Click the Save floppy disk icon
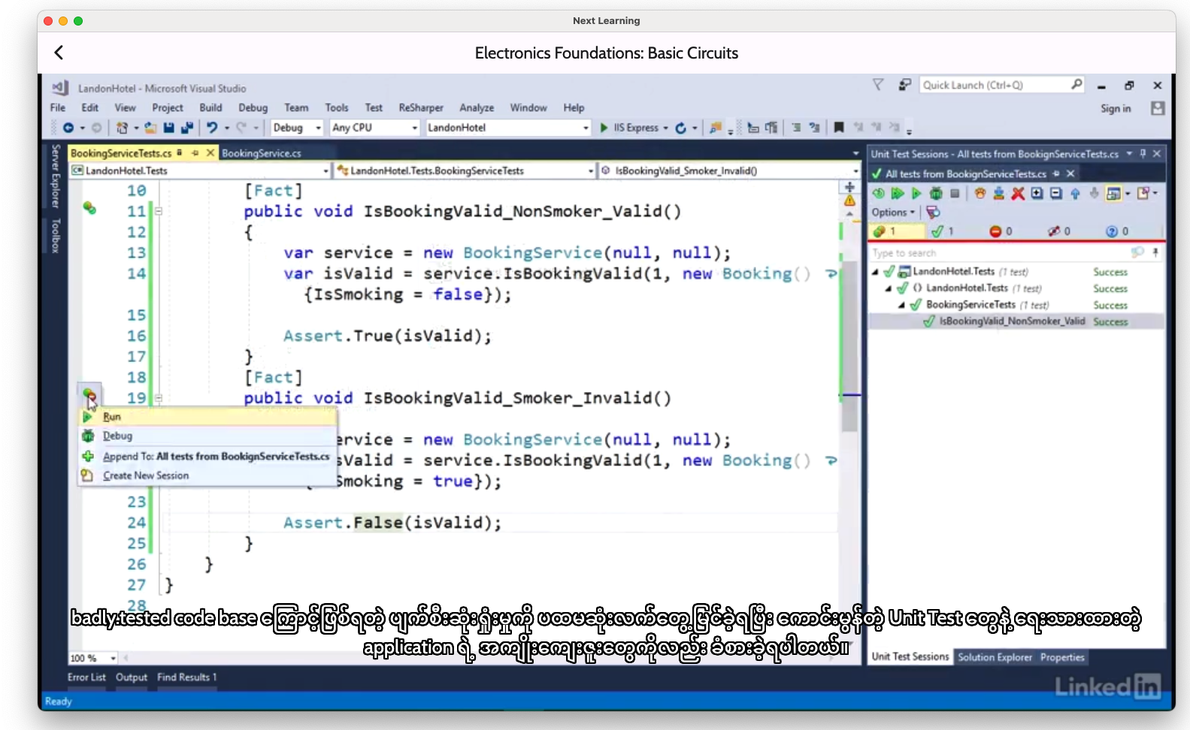The height and width of the screenshot is (730, 1190). pos(169,128)
